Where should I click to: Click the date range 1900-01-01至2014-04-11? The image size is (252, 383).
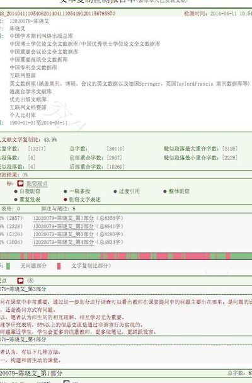click(x=38, y=123)
